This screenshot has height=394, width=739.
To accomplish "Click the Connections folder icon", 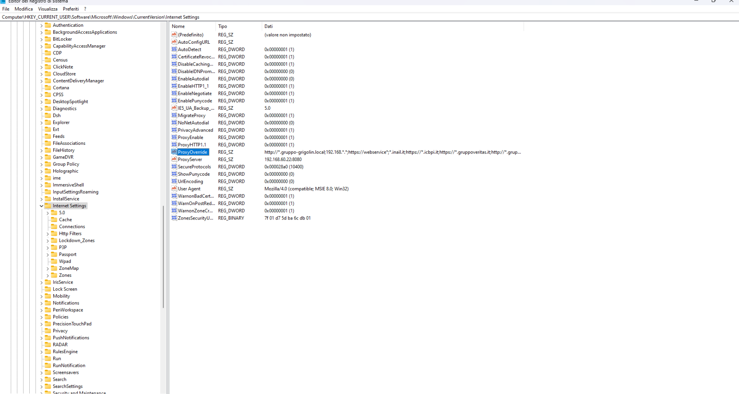I will (x=54, y=226).
